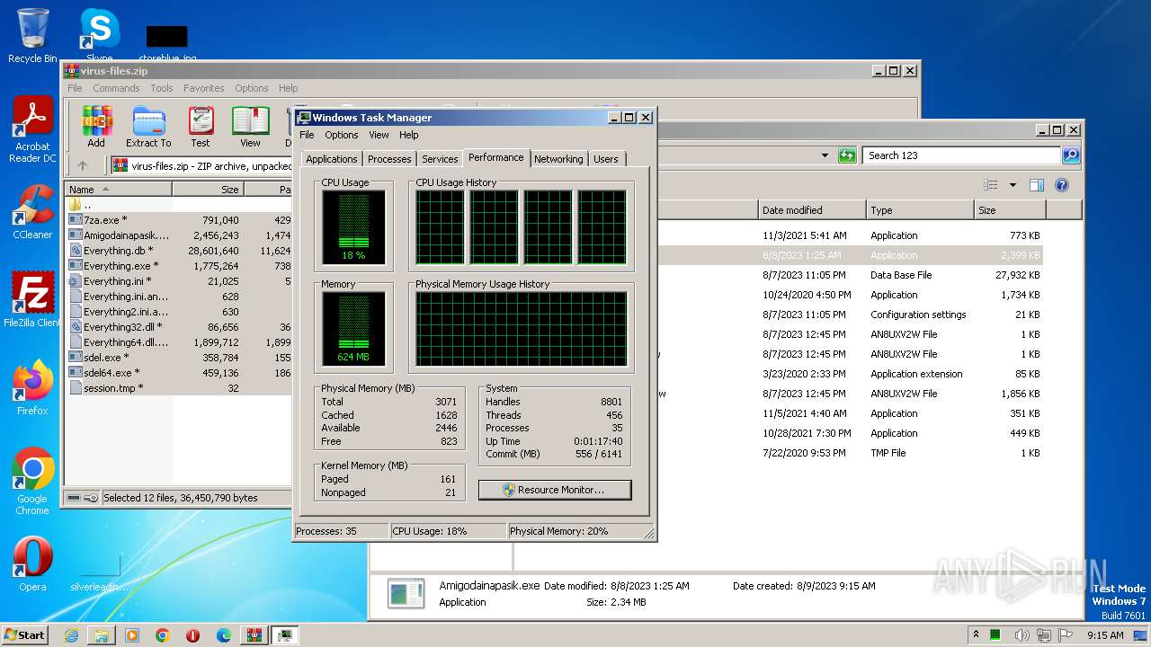1151x647 pixels.
Task: Click the File Explorer taskbar icon
Action: (x=102, y=635)
